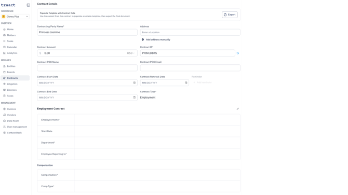Click the Contract POC Email field

pyautogui.click(x=190, y=68)
